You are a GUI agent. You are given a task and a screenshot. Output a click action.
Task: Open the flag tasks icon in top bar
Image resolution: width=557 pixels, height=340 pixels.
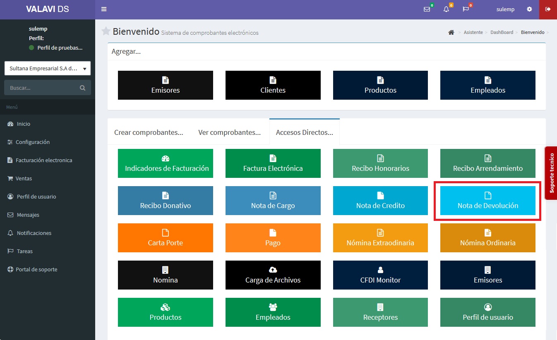coord(466,9)
